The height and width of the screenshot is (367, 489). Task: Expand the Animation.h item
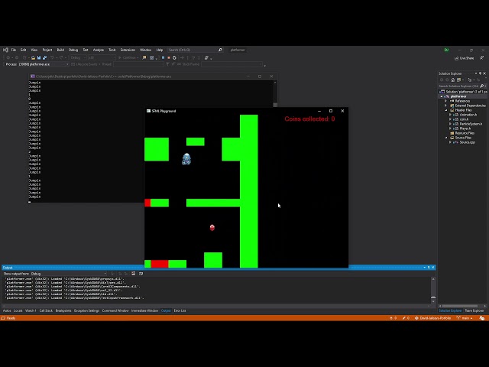click(x=450, y=115)
